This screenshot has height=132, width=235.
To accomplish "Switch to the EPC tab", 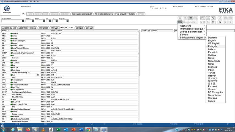I will [x=23, y=14].
